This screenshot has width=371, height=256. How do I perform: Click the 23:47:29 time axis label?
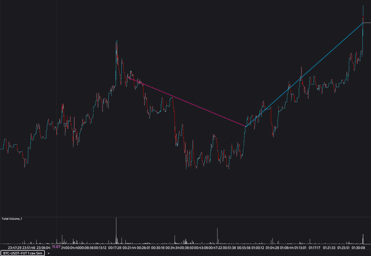[15, 247]
